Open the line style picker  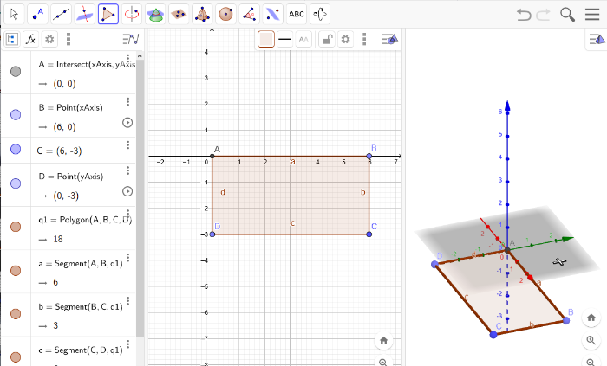[x=285, y=39]
